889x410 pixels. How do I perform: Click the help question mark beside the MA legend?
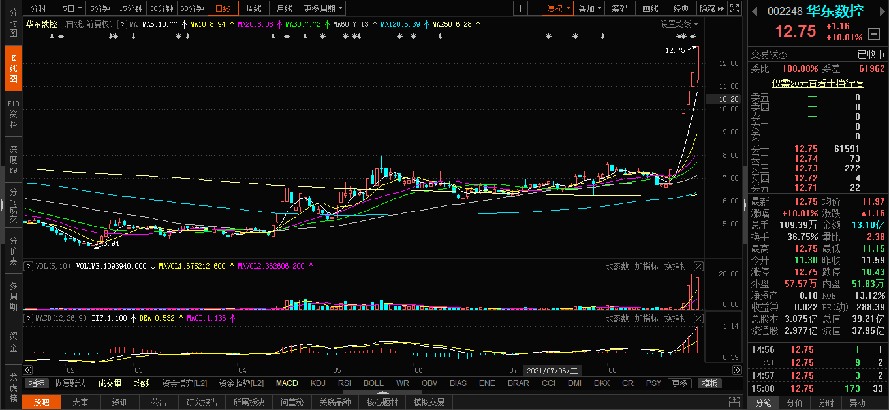121,24
